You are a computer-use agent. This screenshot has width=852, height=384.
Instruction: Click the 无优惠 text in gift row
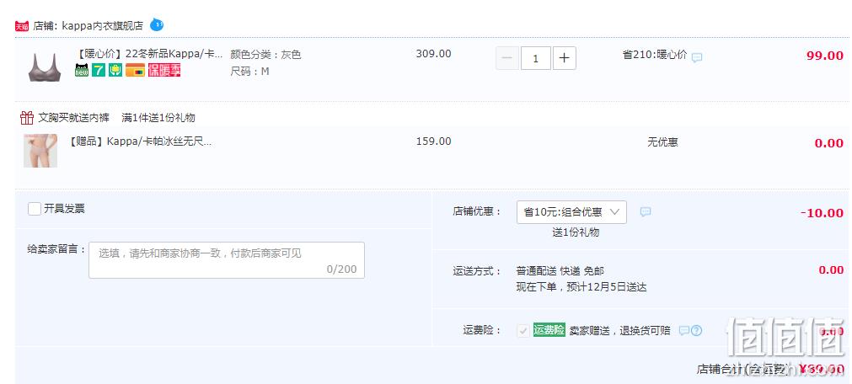tap(662, 142)
